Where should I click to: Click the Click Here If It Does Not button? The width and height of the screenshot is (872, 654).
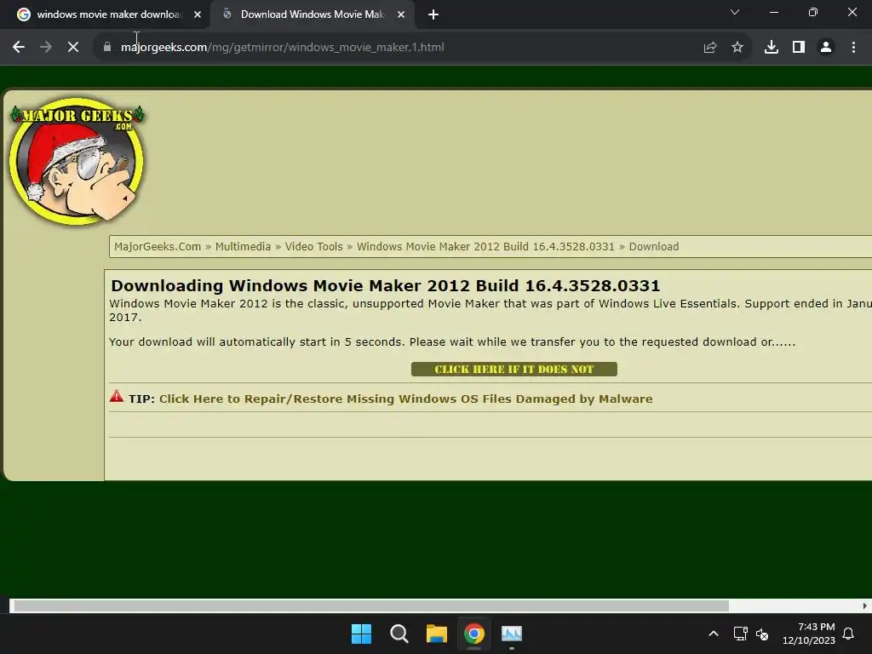(x=513, y=370)
